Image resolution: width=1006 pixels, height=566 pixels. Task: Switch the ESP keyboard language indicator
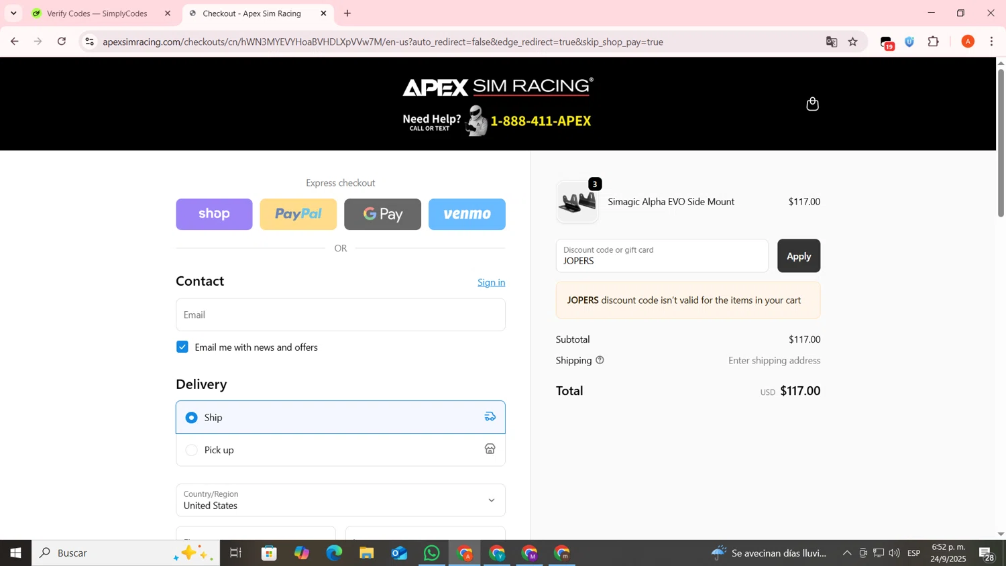913,553
